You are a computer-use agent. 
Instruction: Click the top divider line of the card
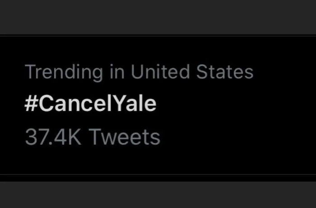point(158,35)
